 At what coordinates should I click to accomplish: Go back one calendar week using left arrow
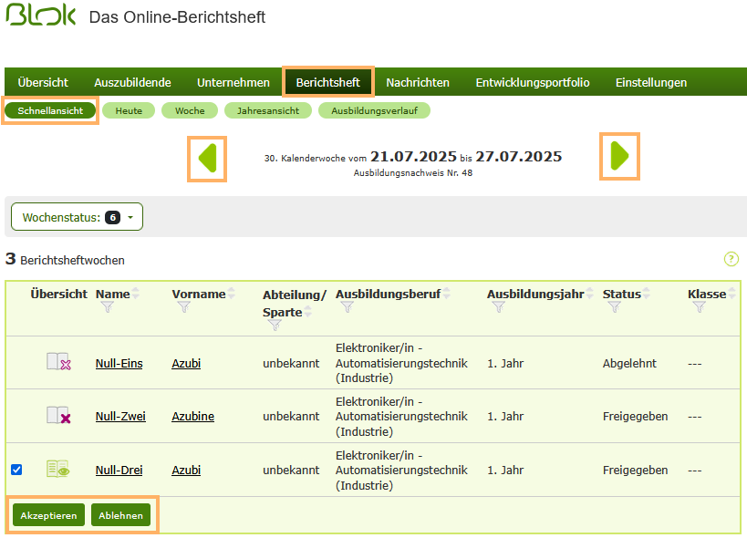tap(207, 155)
